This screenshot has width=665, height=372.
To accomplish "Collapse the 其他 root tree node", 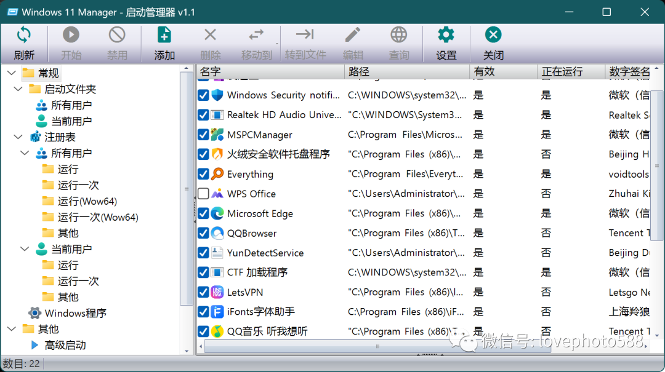I will [x=12, y=329].
